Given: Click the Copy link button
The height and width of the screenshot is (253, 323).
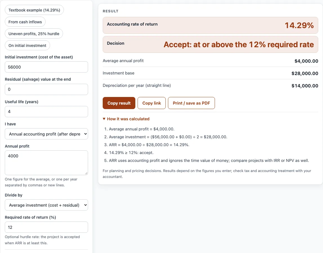Looking at the screenshot, I should coord(152,103).
